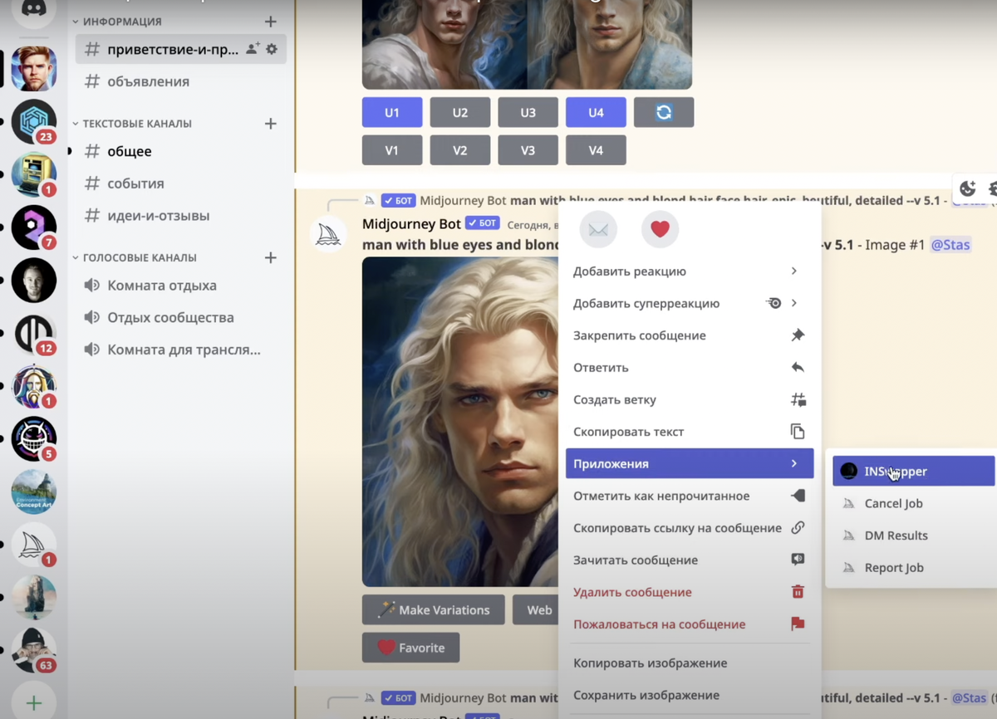Choose INSwapper app
Screen dimensions: 997x719
[x=914, y=471]
